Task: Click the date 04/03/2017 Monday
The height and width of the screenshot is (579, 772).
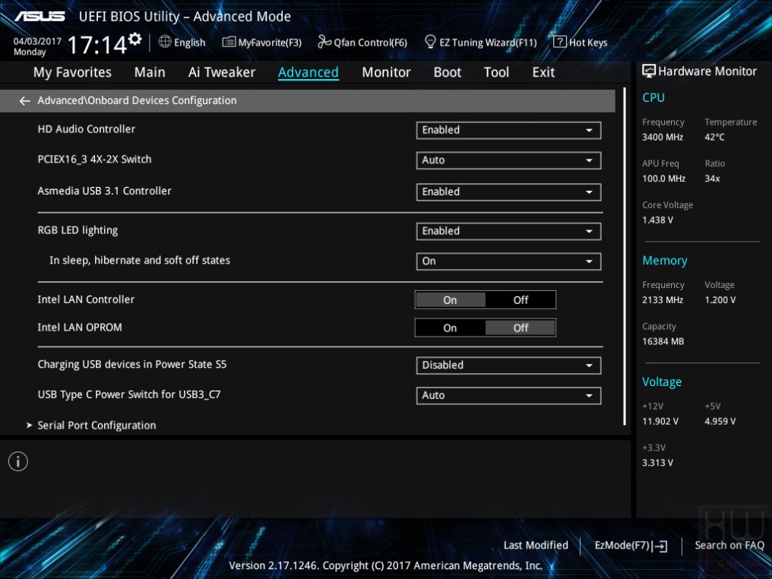Action: (x=37, y=46)
